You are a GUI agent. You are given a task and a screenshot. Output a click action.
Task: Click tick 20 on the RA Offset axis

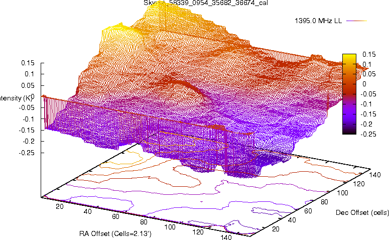point(60,206)
